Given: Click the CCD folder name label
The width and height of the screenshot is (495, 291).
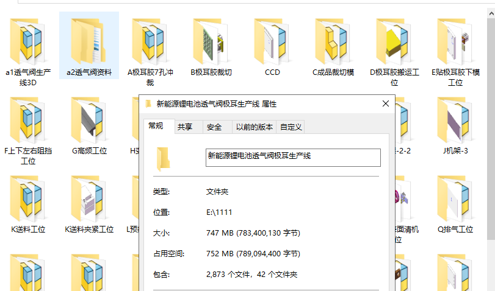Looking at the screenshot, I should [x=272, y=72].
